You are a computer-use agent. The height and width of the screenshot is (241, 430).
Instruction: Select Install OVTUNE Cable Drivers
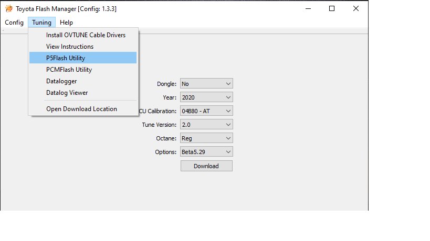coord(83,35)
